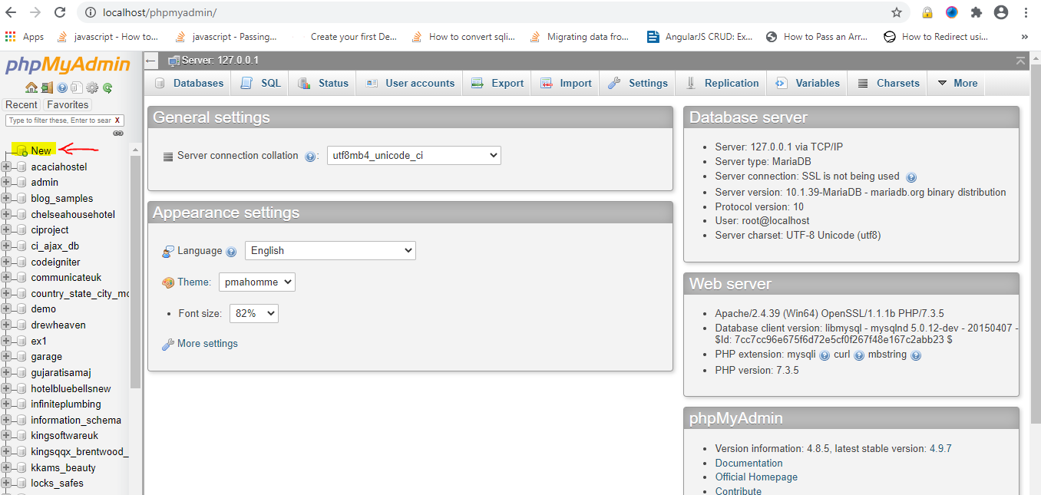1041x495 pixels.
Task: Click the log out door icon
Action: 47,87
